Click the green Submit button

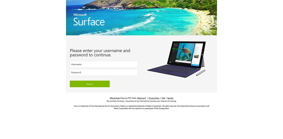[x=90, y=84]
